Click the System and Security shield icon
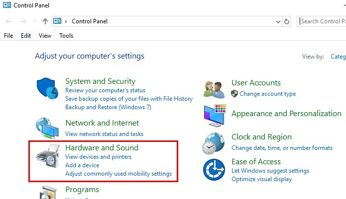346x199 pixels. pos(48,89)
